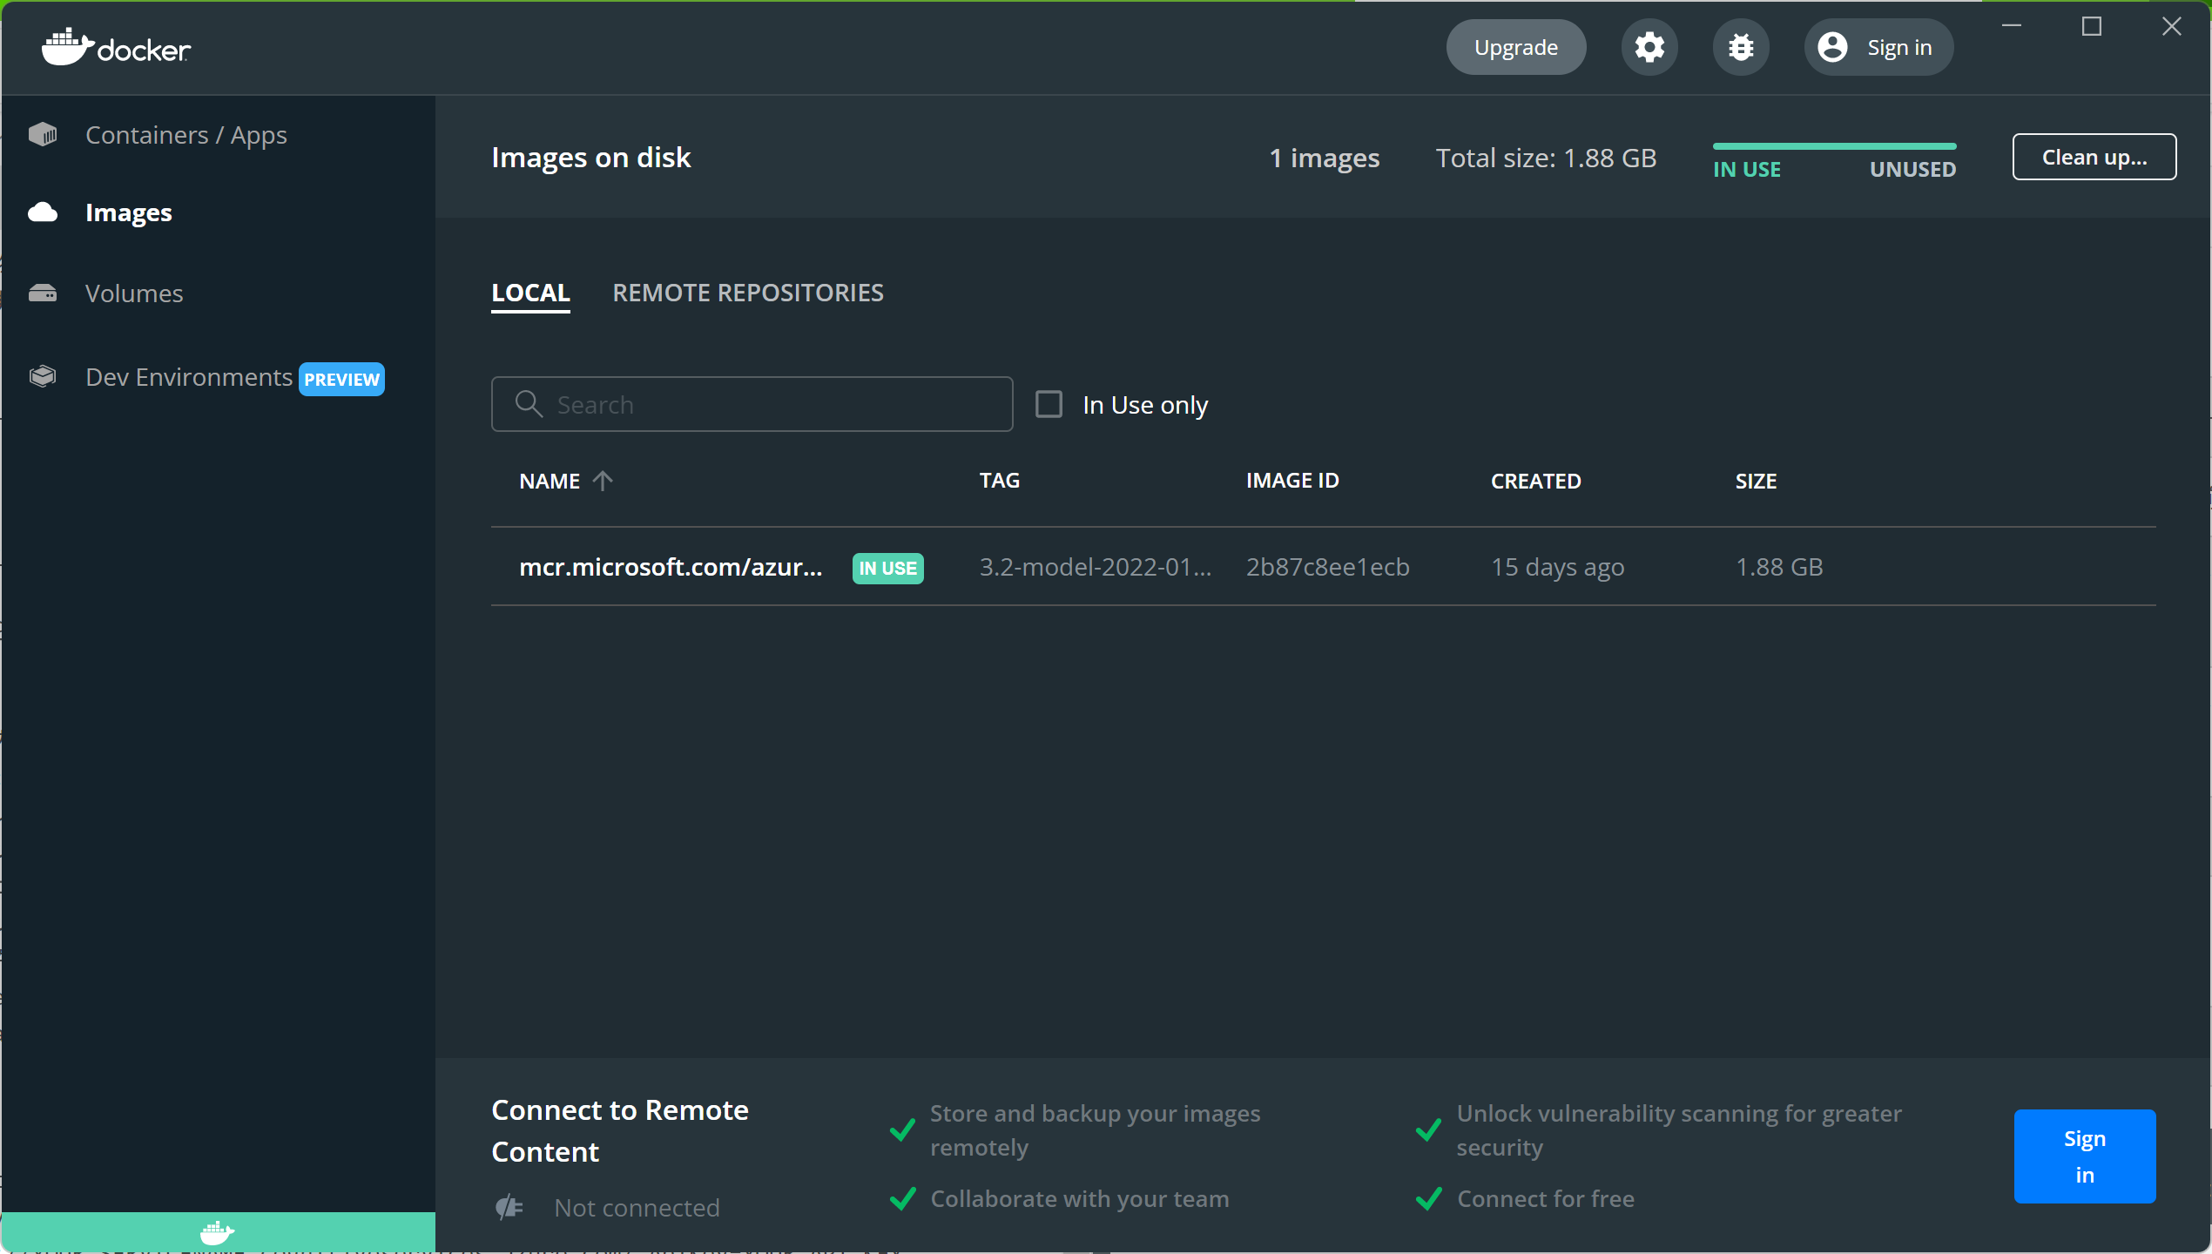Click the Dev Environments icon
The height and width of the screenshot is (1254, 2212).
coord(43,377)
